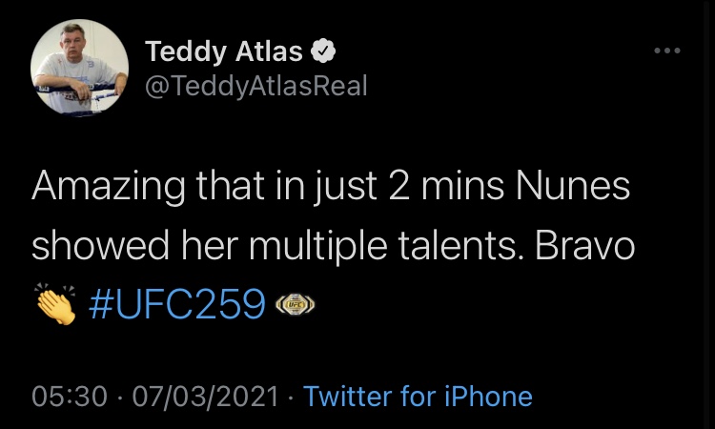Screen dimensions: 715x429
Task: Click the clapping hands emoji
Action: coord(55,303)
